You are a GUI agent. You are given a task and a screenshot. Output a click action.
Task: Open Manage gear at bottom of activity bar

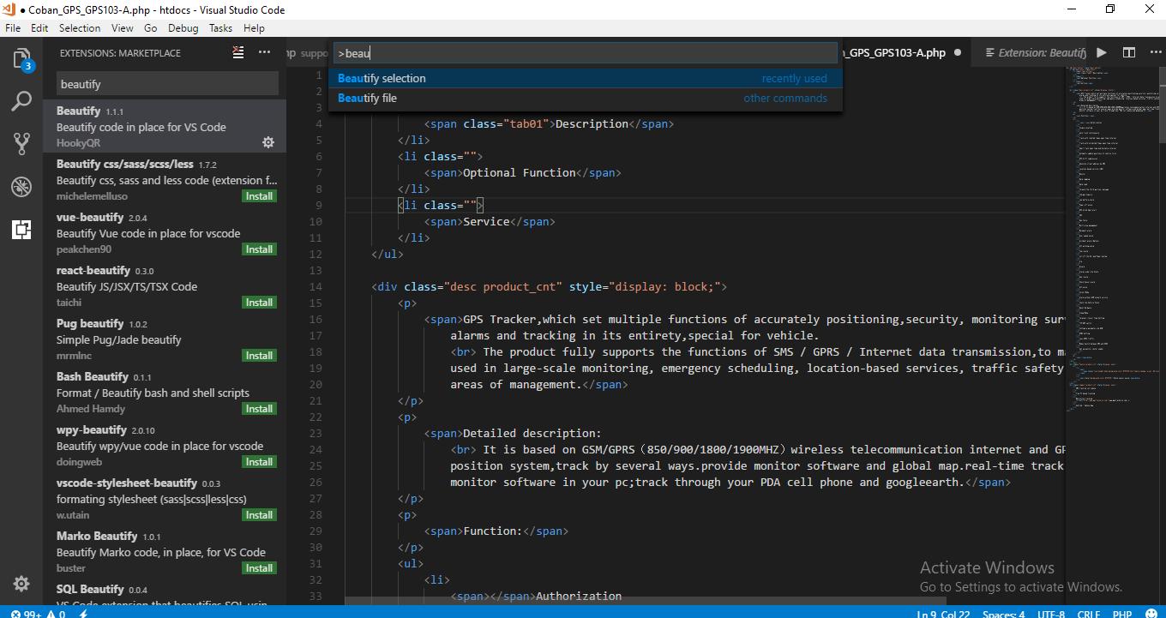(21, 584)
